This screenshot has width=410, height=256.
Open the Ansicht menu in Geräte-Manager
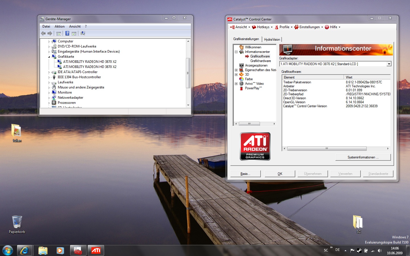[75, 26]
